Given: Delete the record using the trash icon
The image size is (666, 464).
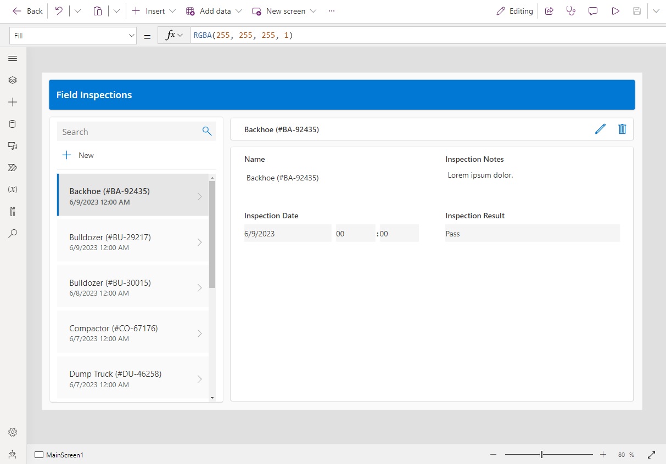Looking at the screenshot, I should (x=622, y=129).
